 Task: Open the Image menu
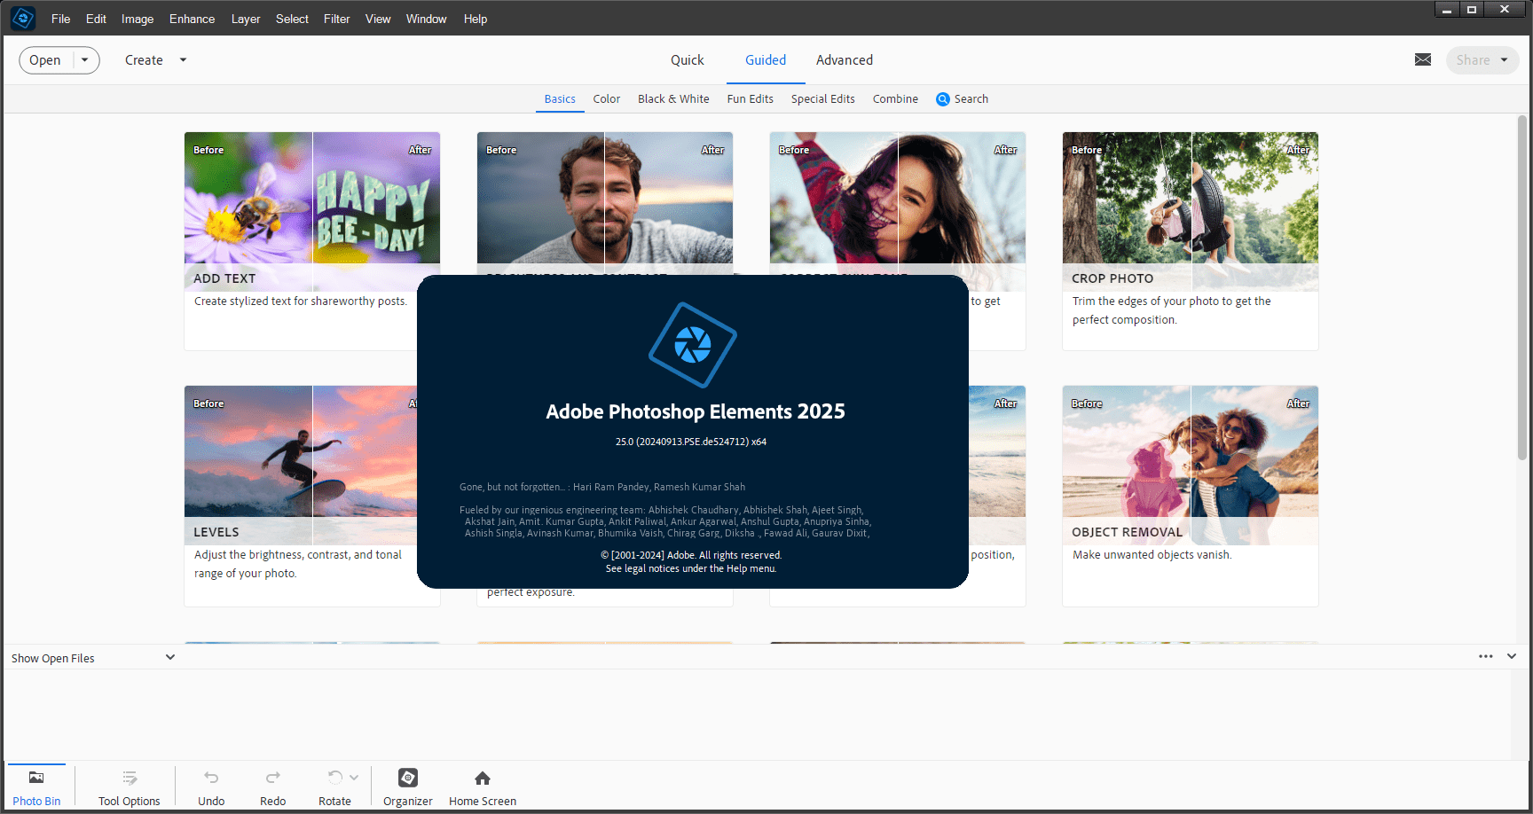coord(138,19)
